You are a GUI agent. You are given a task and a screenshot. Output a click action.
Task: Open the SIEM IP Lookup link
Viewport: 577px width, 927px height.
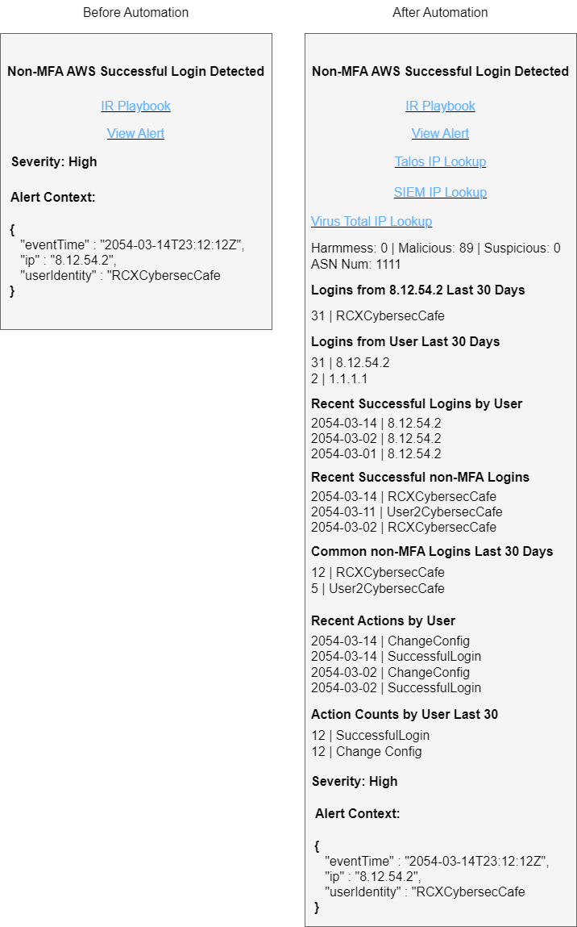click(440, 192)
